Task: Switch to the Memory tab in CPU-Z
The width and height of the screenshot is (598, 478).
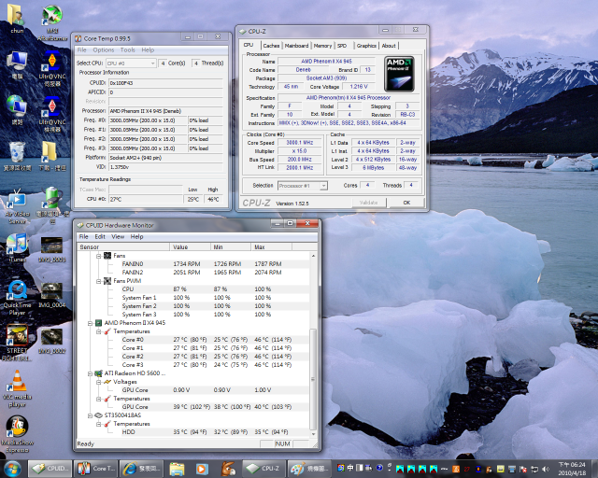Action: click(322, 46)
